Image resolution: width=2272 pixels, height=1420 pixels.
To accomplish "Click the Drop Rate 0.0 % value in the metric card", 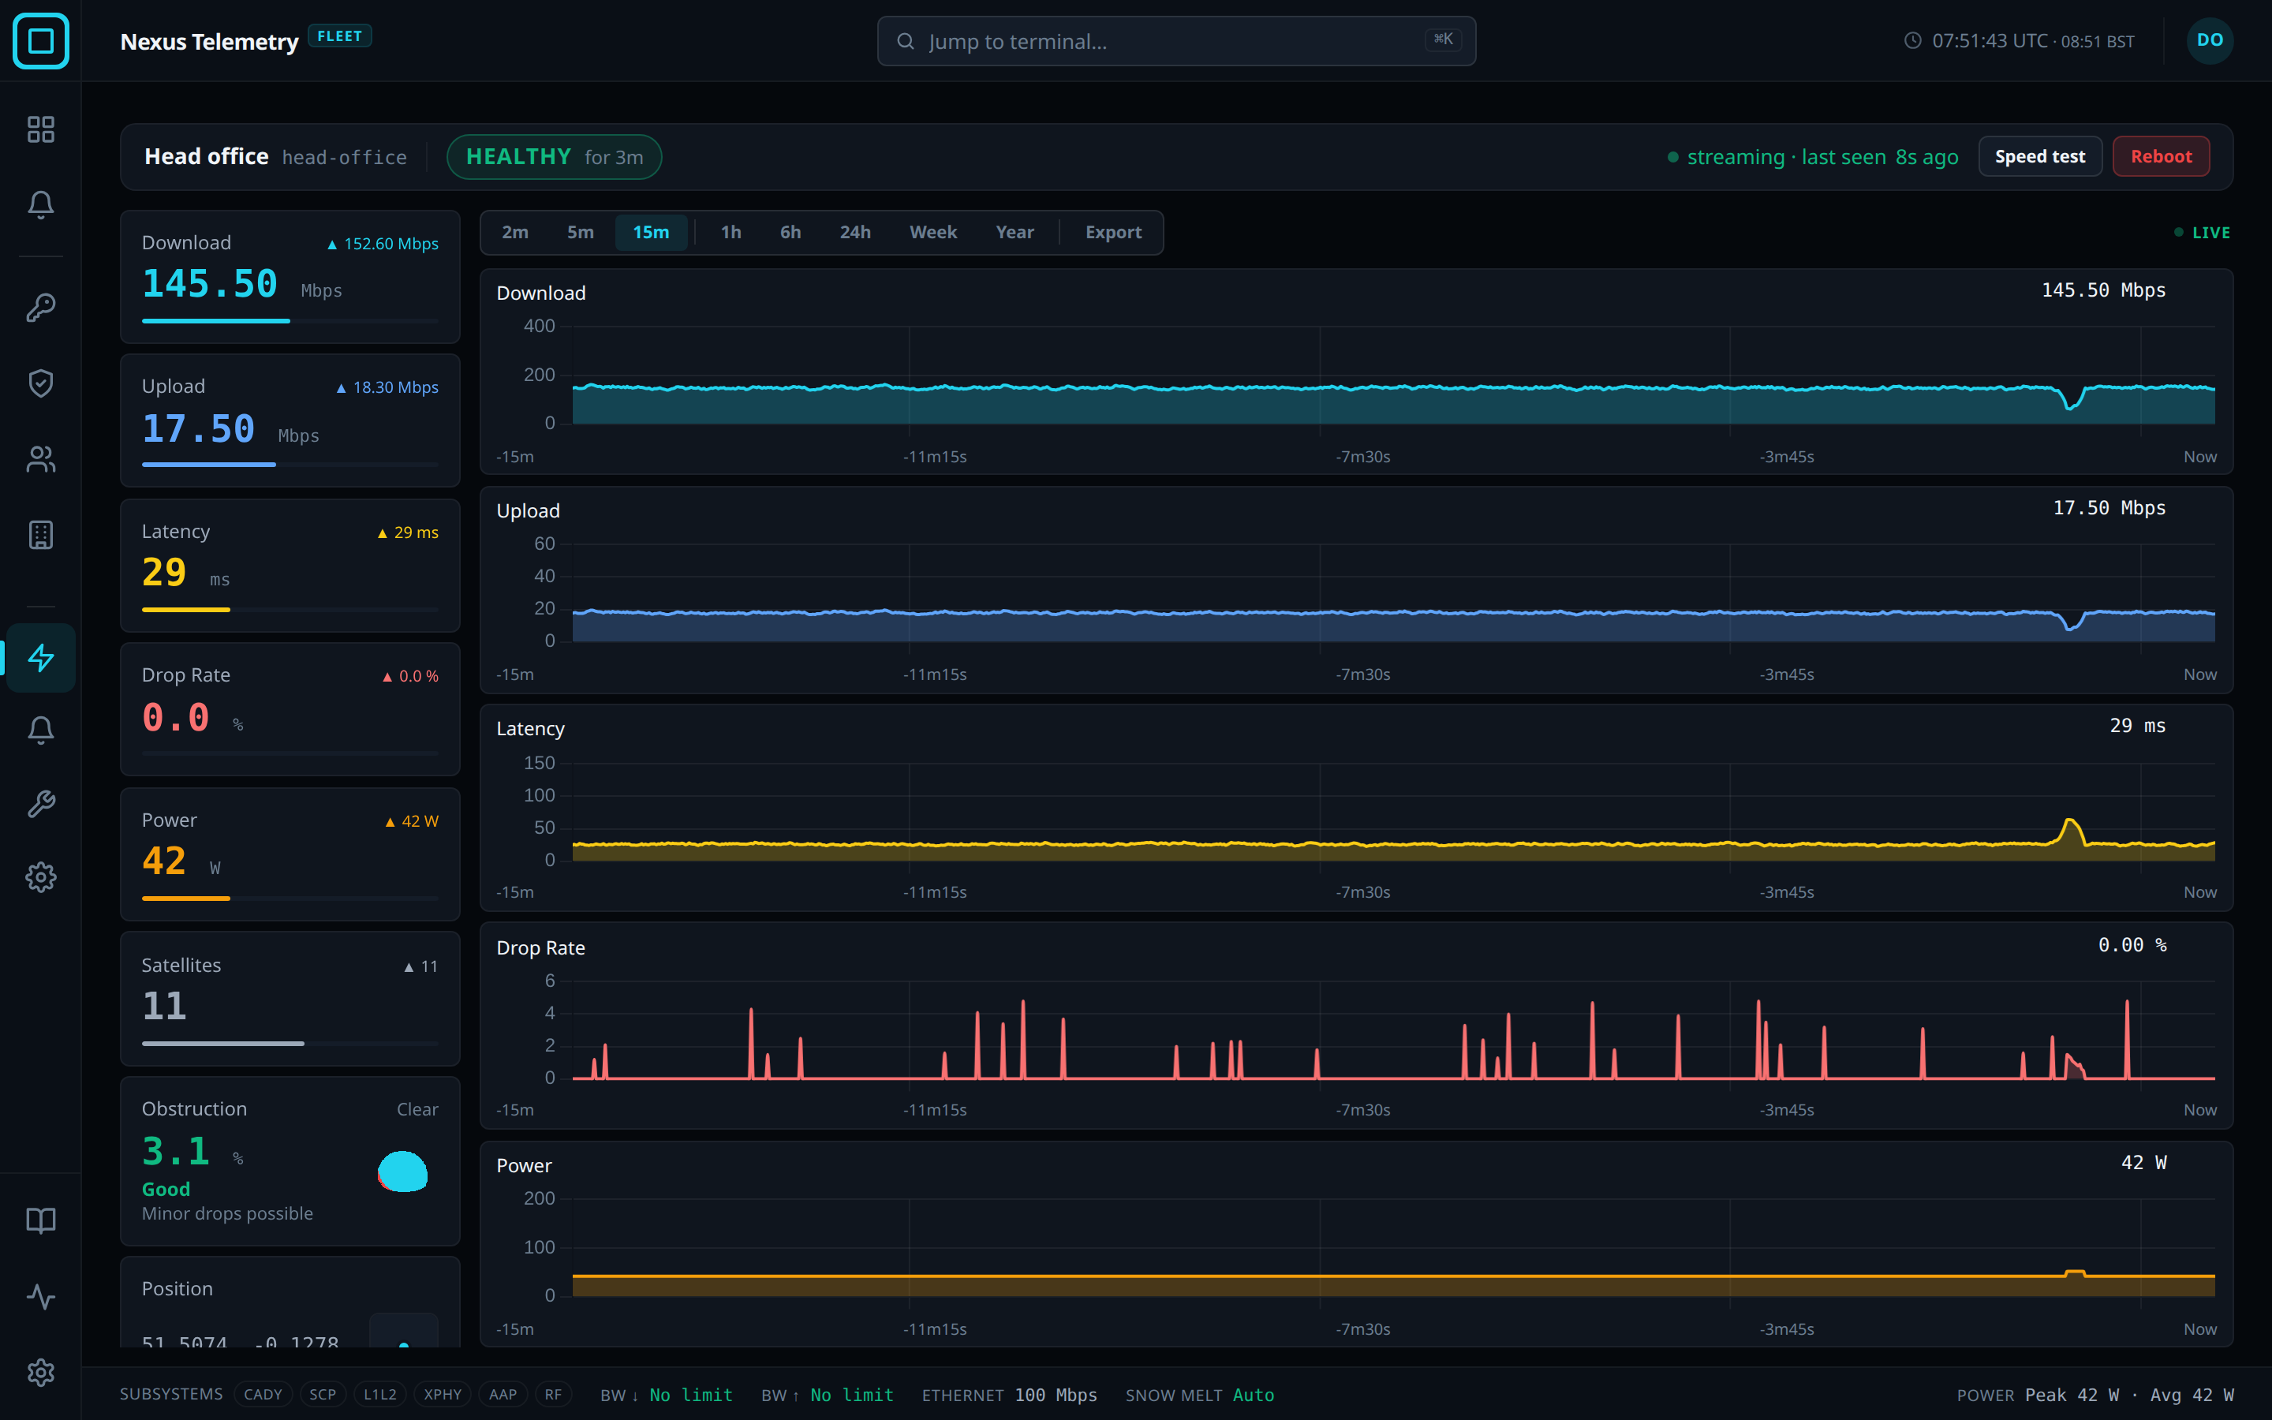I will [x=192, y=719].
